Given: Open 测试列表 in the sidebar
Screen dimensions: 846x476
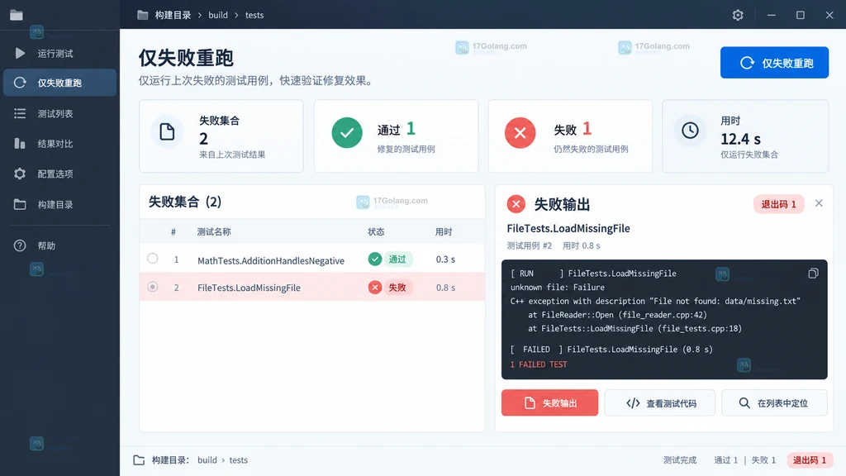Looking at the screenshot, I should click(59, 113).
